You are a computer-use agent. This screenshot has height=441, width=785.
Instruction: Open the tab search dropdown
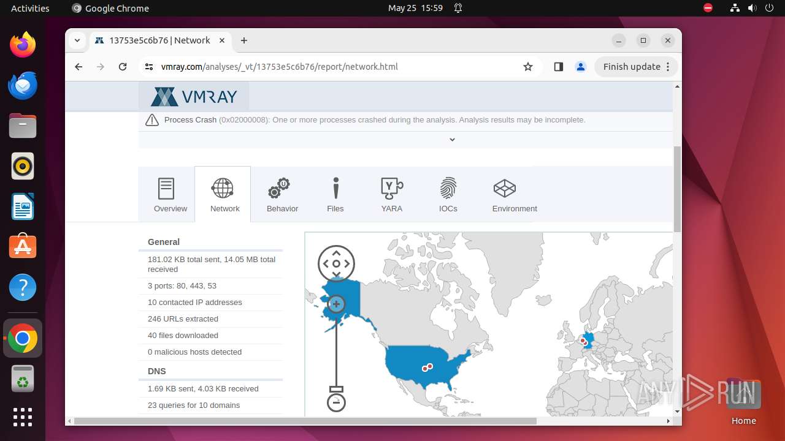(77, 40)
